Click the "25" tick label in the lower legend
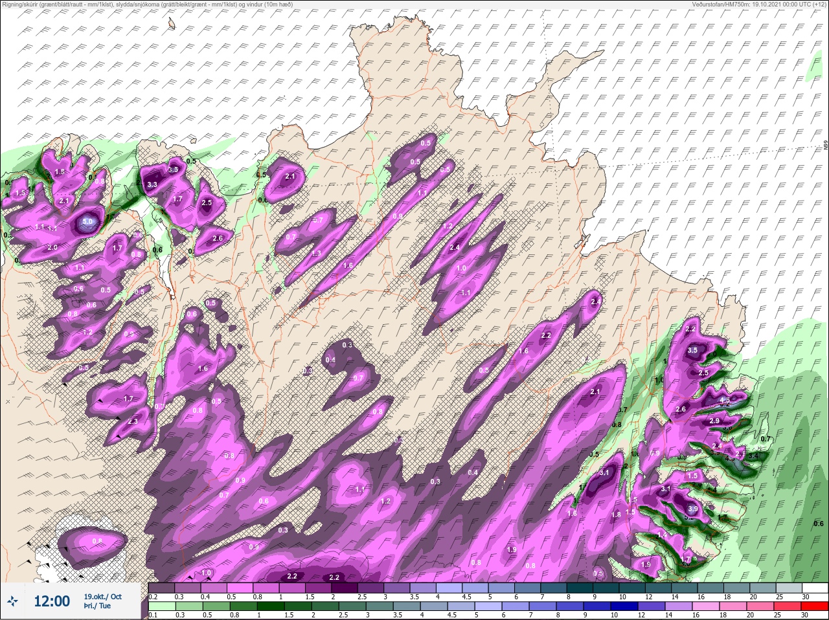 [777, 615]
